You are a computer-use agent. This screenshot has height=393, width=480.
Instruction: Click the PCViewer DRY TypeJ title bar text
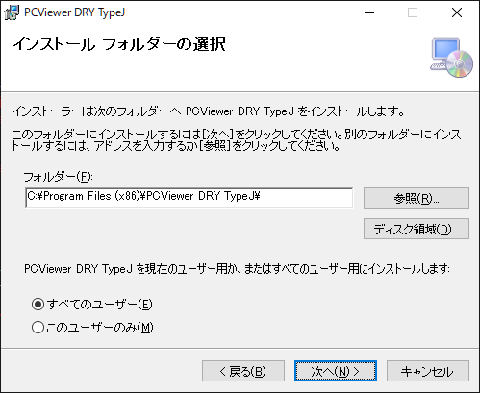pos(74,12)
